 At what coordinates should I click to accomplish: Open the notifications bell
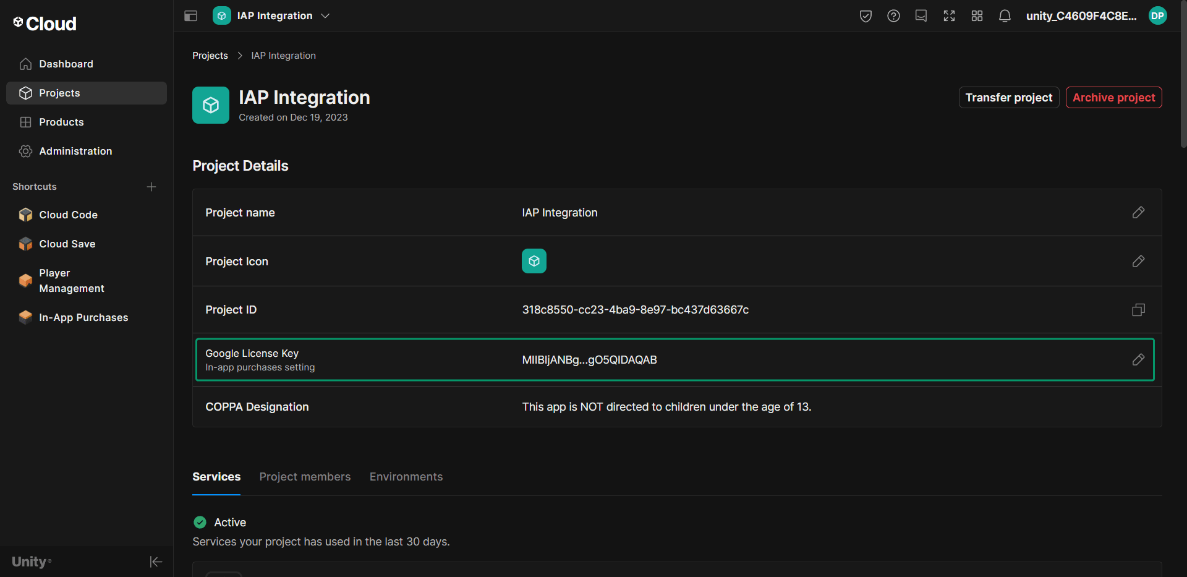pos(1005,15)
